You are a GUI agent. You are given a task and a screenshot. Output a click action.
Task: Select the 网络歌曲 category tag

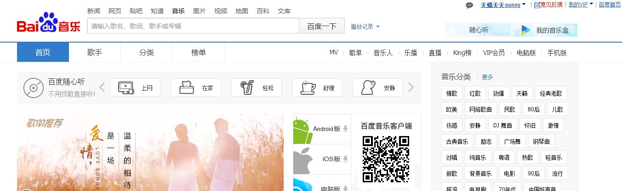480,109
